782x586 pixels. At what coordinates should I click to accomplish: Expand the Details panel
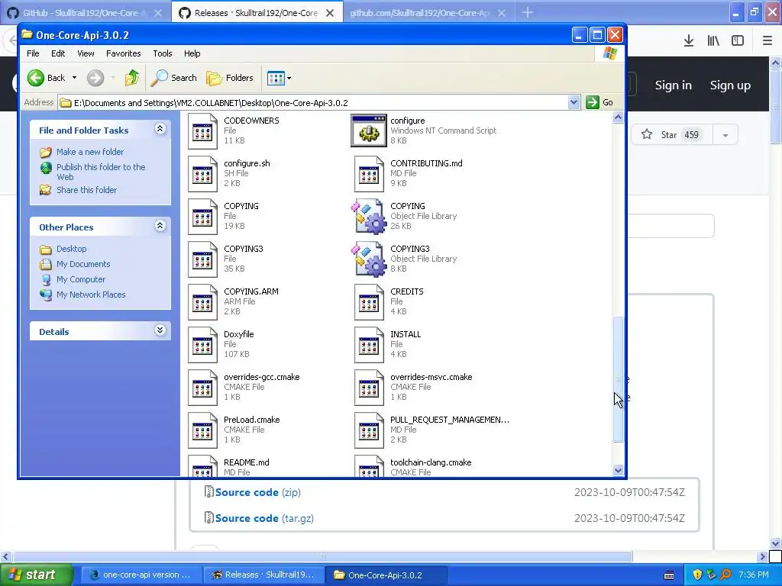click(x=160, y=330)
